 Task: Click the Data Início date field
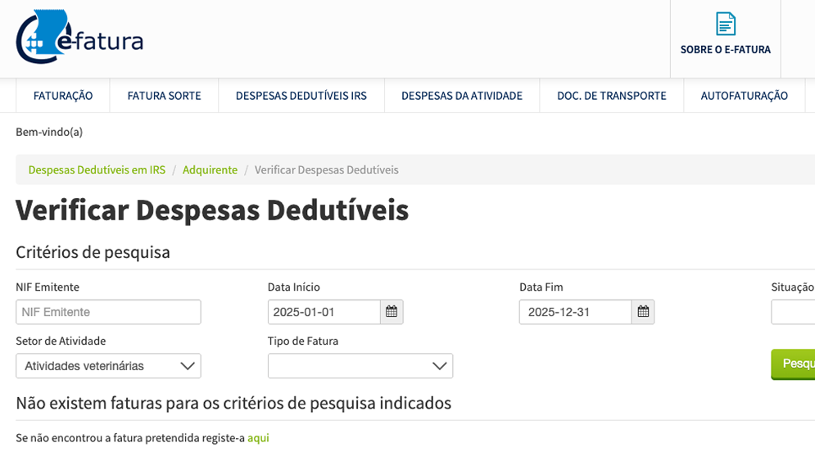click(x=324, y=312)
